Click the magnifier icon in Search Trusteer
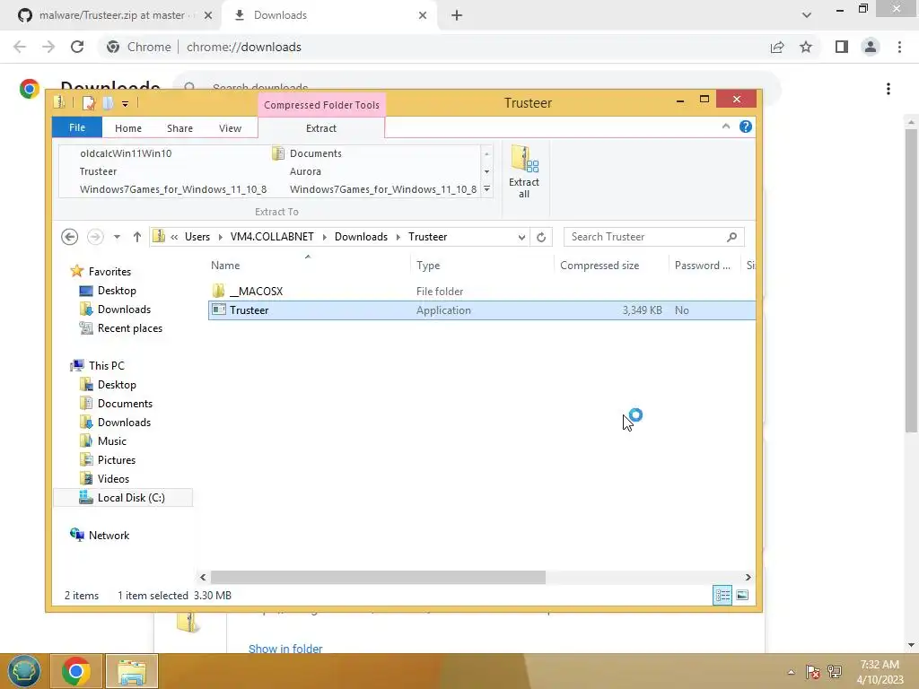The width and height of the screenshot is (919, 689). pos(731,237)
